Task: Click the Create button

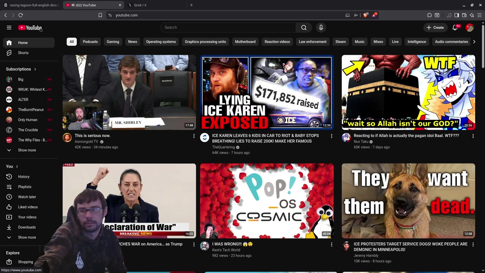Action: [x=435, y=27]
